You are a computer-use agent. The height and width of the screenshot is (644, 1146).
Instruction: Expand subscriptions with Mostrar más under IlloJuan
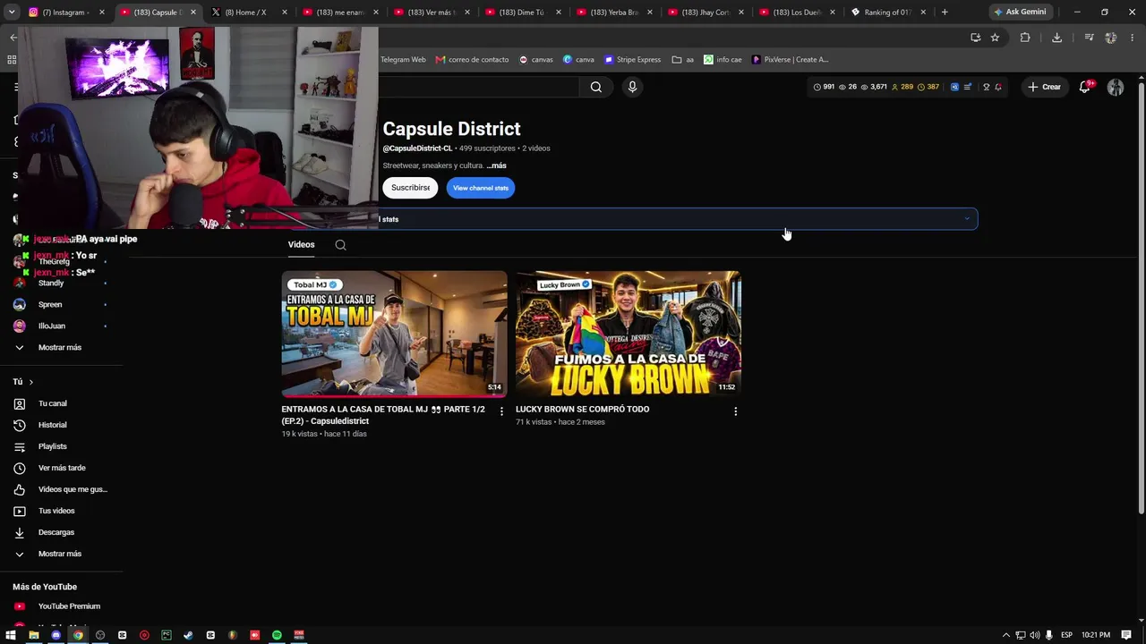61,347
